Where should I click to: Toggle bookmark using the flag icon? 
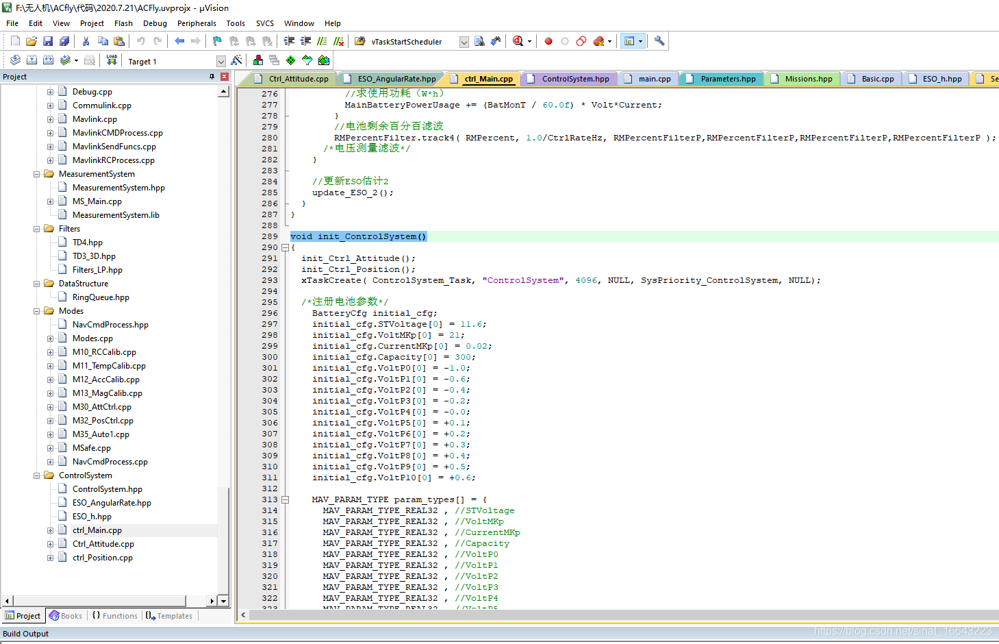point(217,41)
